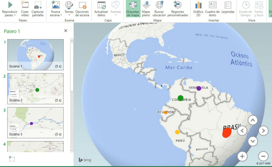Click the scene list scrollbar down arrow
This screenshot has width=272, height=167.
pyautogui.click(x=71, y=150)
